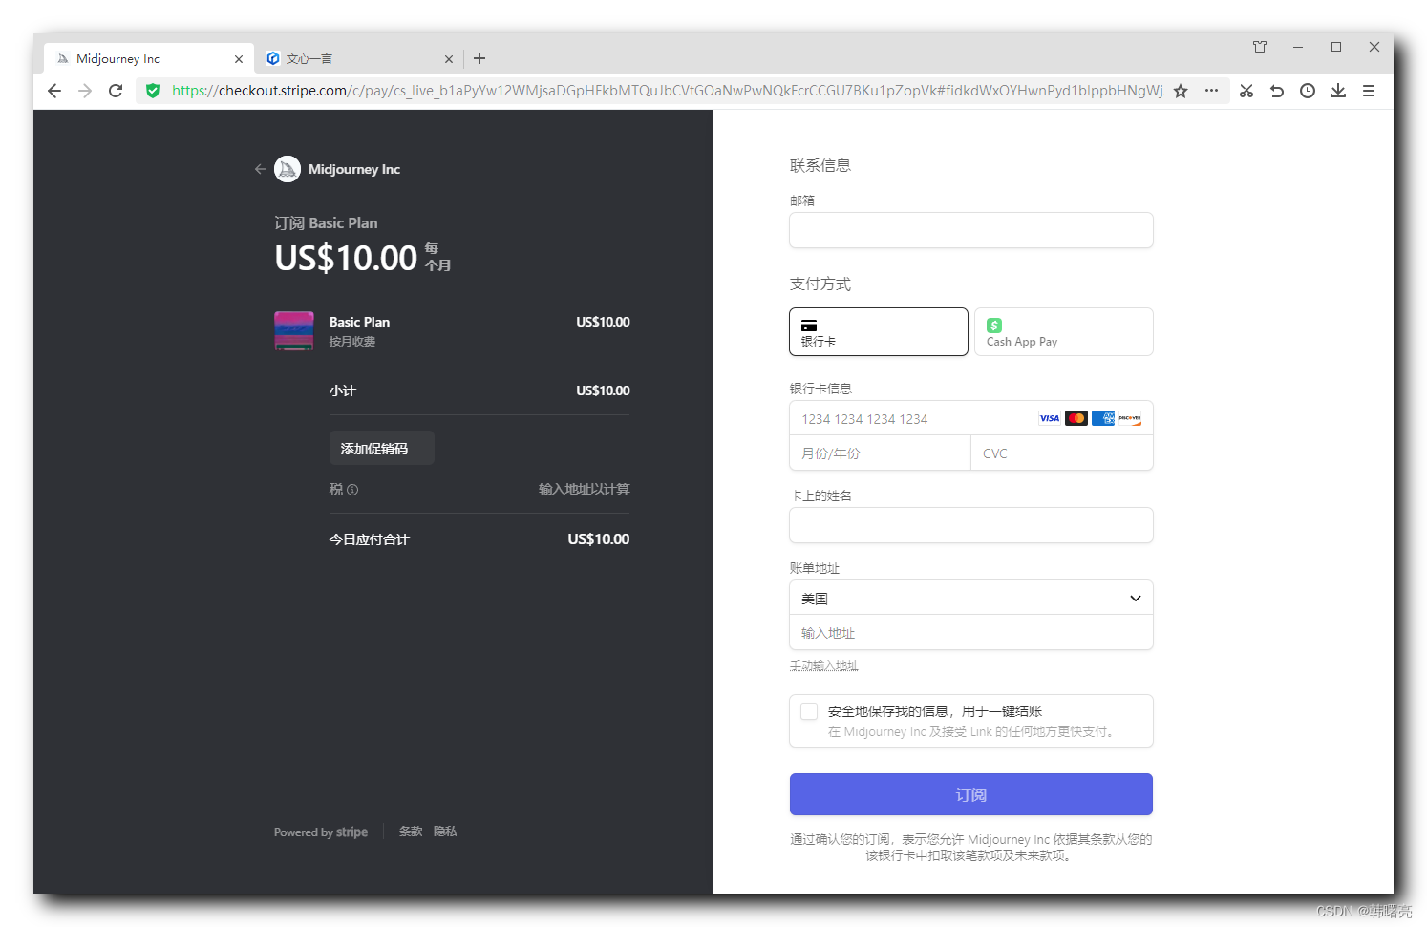Open the three-dots address bar menu

point(1211,91)
